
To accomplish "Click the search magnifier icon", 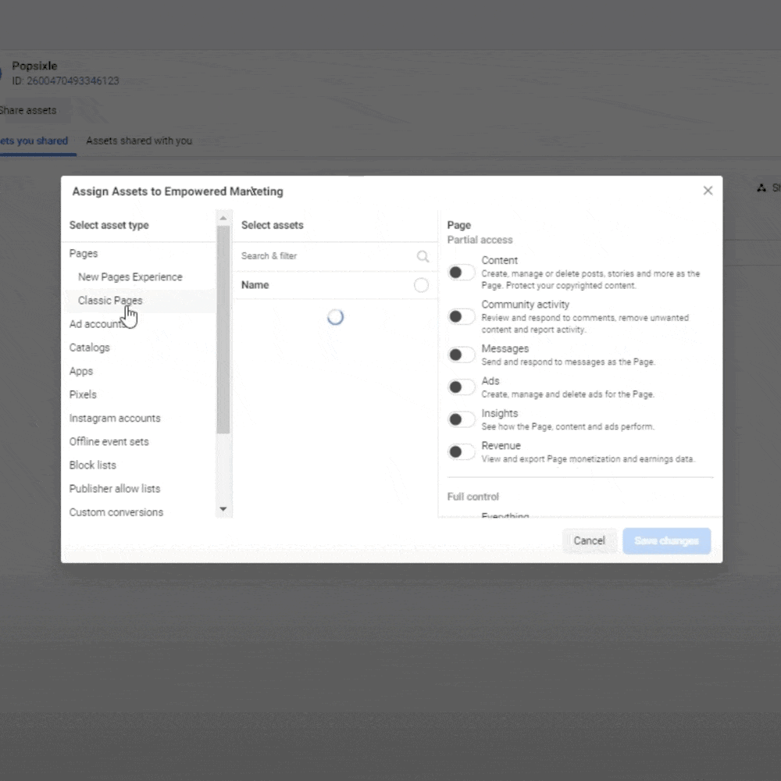I will 423,256.
